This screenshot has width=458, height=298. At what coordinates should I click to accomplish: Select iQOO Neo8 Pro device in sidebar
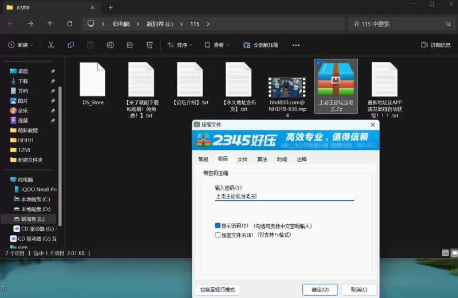click(x=38, y=189)
